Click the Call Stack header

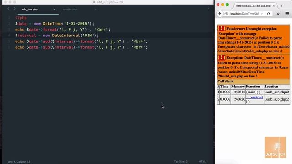pyautogui.click(x=253, y=82)
